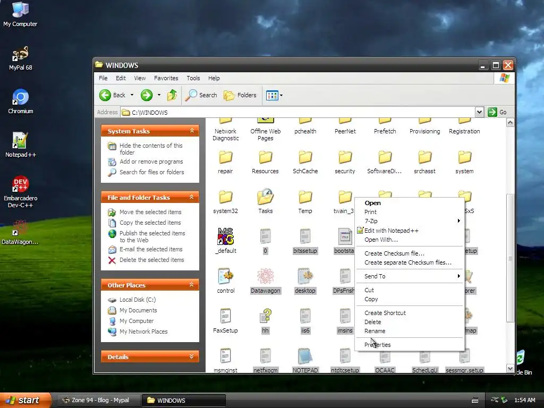Expand the 7-Zip submenu
Image resolution: width=544 pixels, height=408 pixels.
coord(410,221)
